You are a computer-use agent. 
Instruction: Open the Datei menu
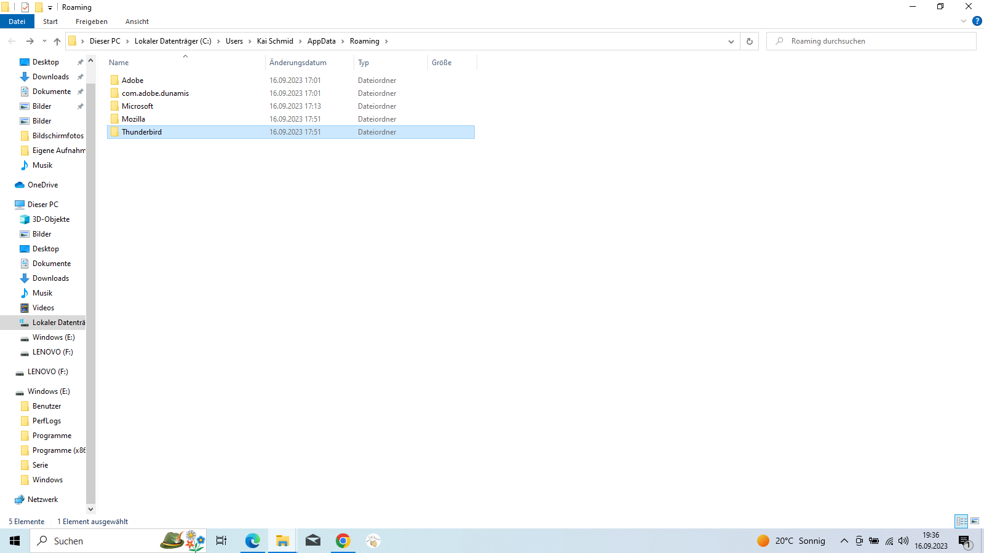click(x=17, y=22)
